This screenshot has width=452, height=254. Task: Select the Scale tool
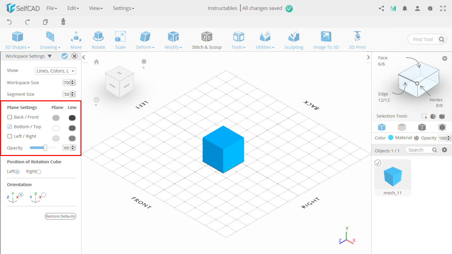(x=120, y=40)
